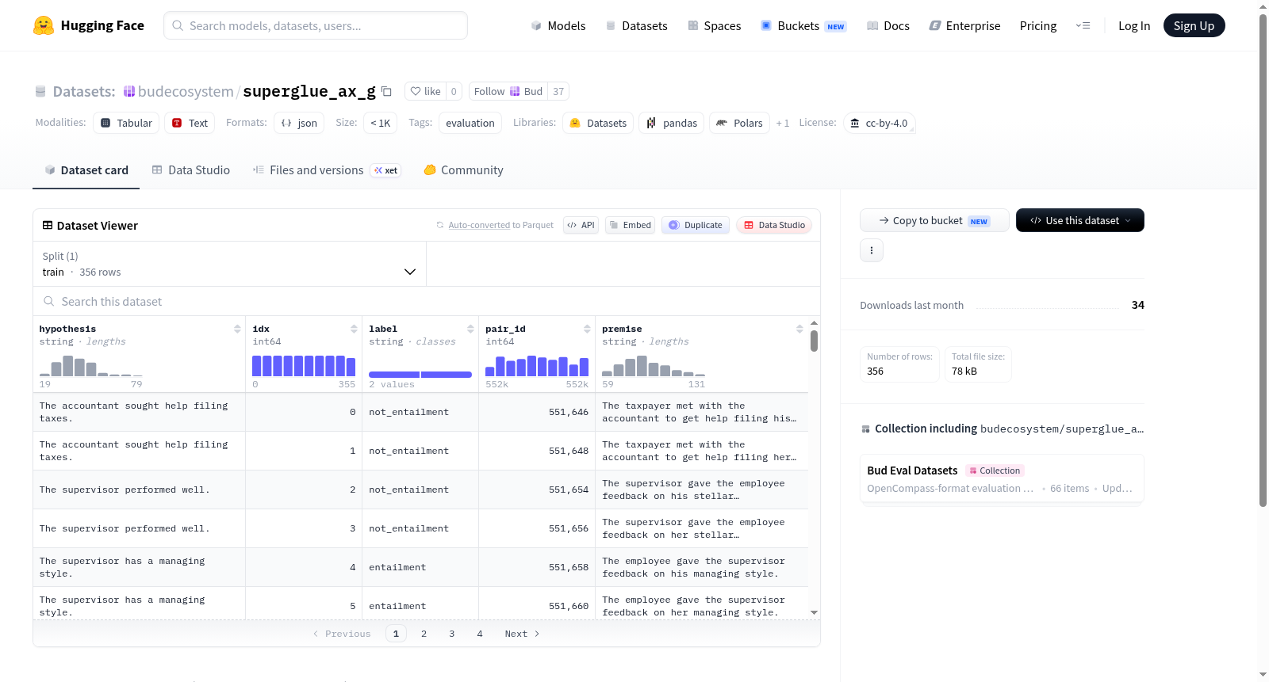Image resolution: width=1269 pixels, height=682 pixels.
Task: Focus the Search this dataset field
Action: point(427,301)
